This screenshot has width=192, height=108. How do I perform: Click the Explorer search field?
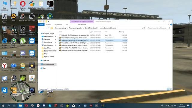(159, 28)
